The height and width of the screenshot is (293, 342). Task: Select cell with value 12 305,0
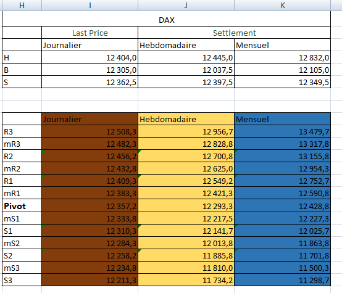pos(90,70)
